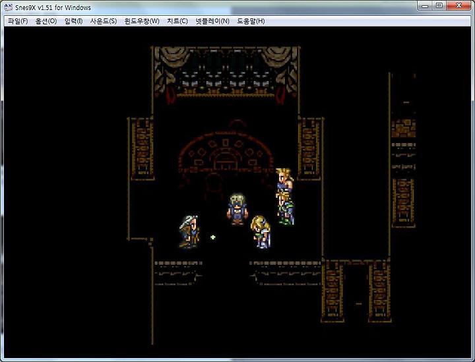Screen dimensions: 475x362
Task: Open the 윈도우창(W) menu
Action: tap(142, 21)
